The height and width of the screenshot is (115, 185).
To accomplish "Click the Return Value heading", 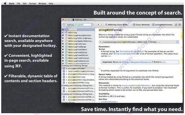I will tap(105, 74).
